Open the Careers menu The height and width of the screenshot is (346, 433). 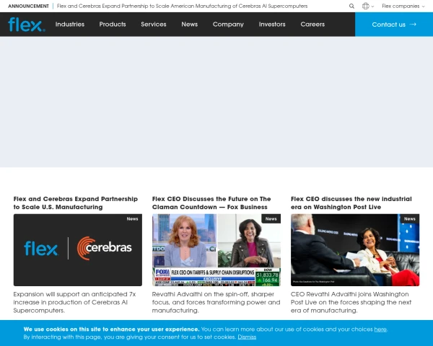pos(312,25)
